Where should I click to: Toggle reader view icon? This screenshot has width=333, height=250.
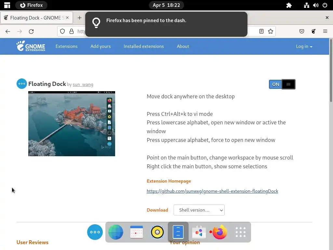(261, 32)
